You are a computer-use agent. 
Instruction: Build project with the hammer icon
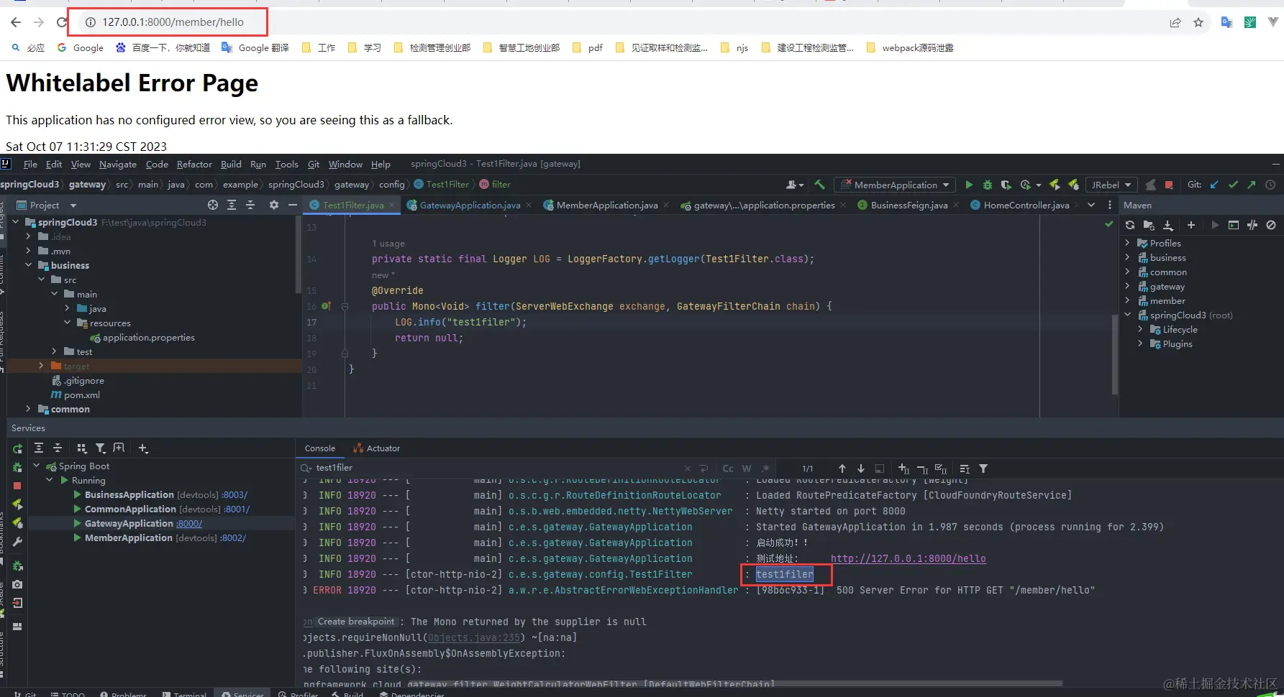(819, 185)
